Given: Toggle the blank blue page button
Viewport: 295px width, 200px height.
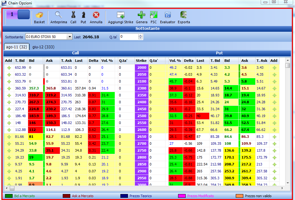Looking at the screenshot, I should tap(24, 14).
